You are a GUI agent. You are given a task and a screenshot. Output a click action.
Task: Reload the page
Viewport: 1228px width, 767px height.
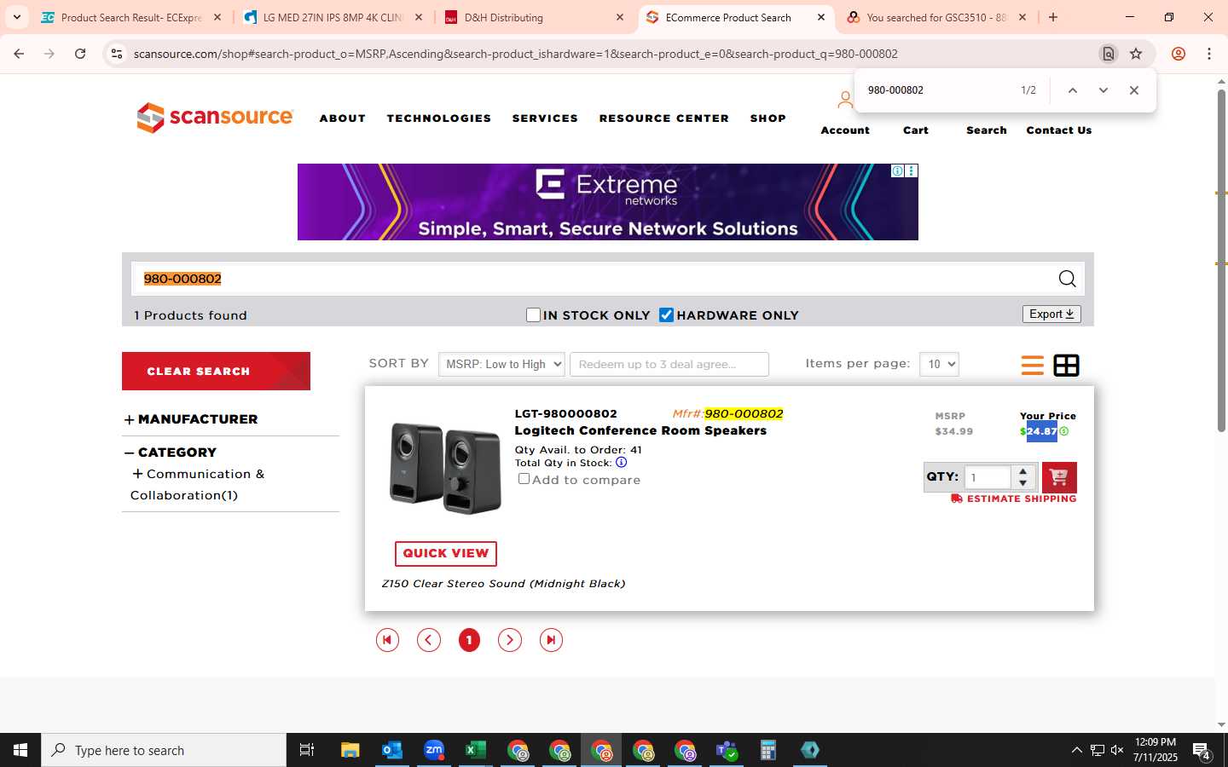coord(80,54)
